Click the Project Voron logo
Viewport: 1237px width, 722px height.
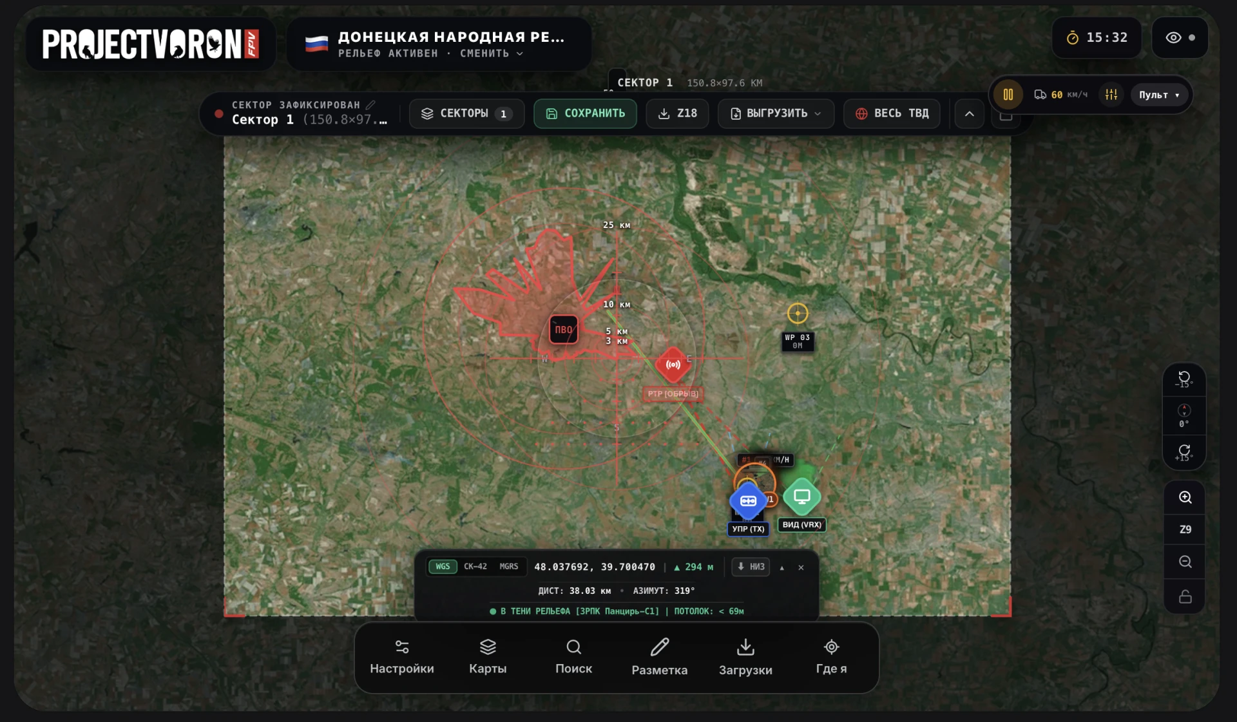click(x=150, y=44)
